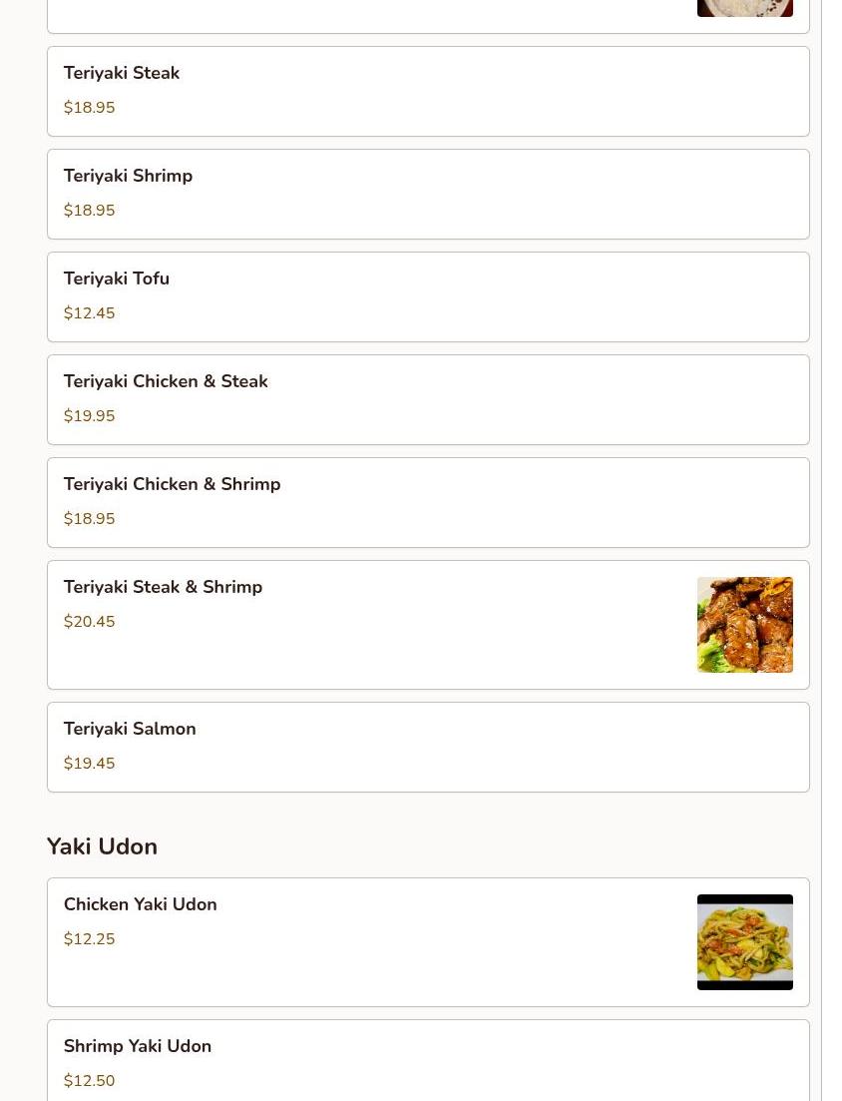Click the $12.50 Shrimp Yaki Udon price
Viewport: 842px width, 1101px height.
[89, 1081]
